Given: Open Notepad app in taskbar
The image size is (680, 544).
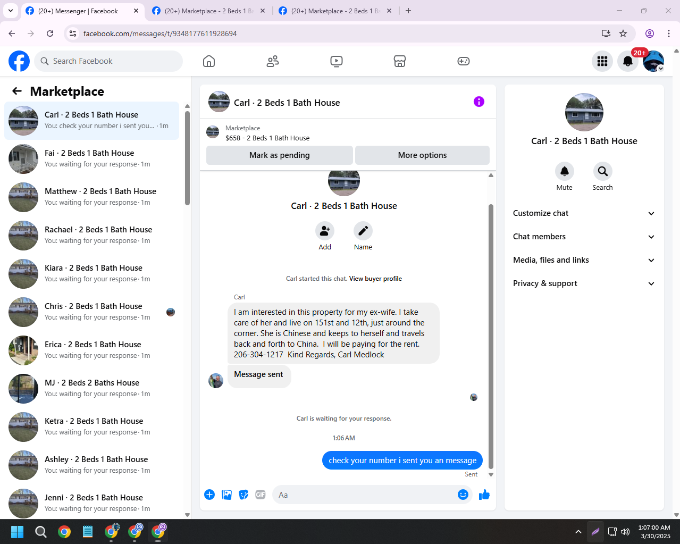Looking at the screenshot, I should (x=88, y=532).
